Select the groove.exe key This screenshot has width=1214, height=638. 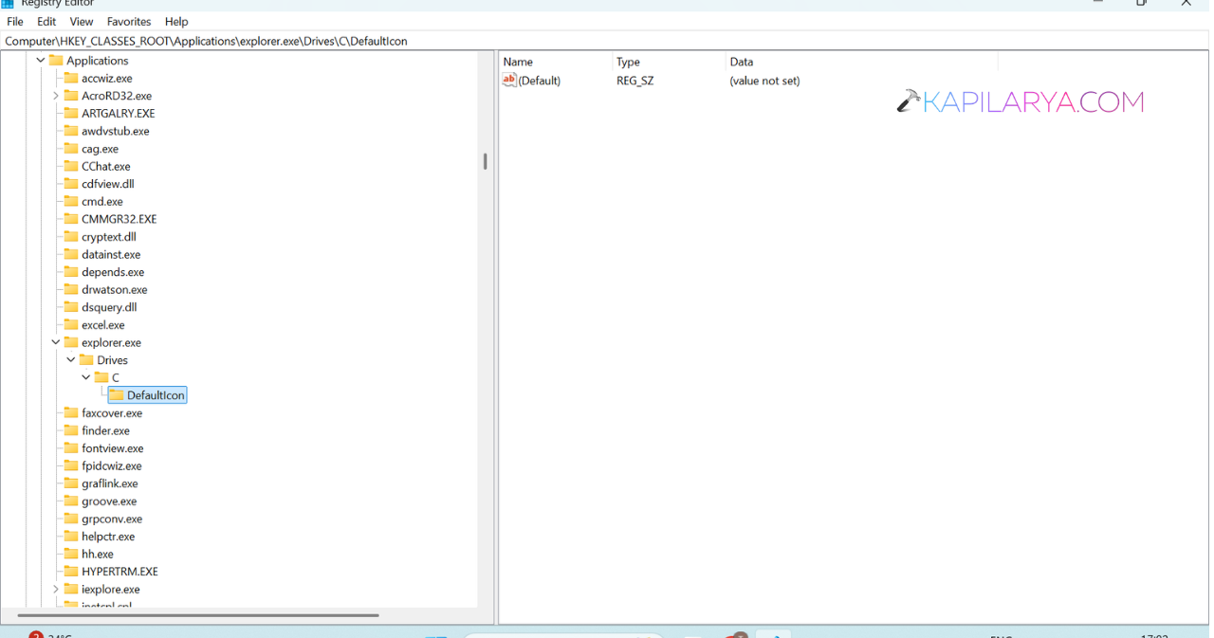(109, 501)
